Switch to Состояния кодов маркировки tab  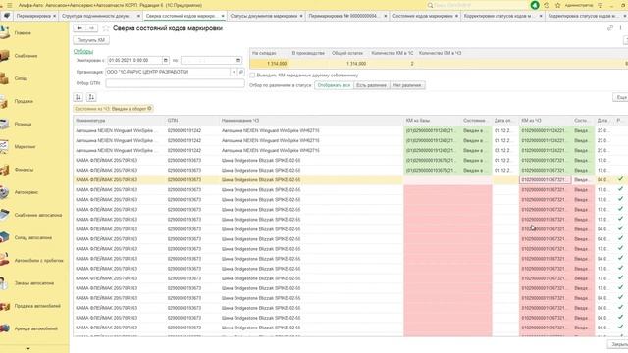(x=423, y=16)
